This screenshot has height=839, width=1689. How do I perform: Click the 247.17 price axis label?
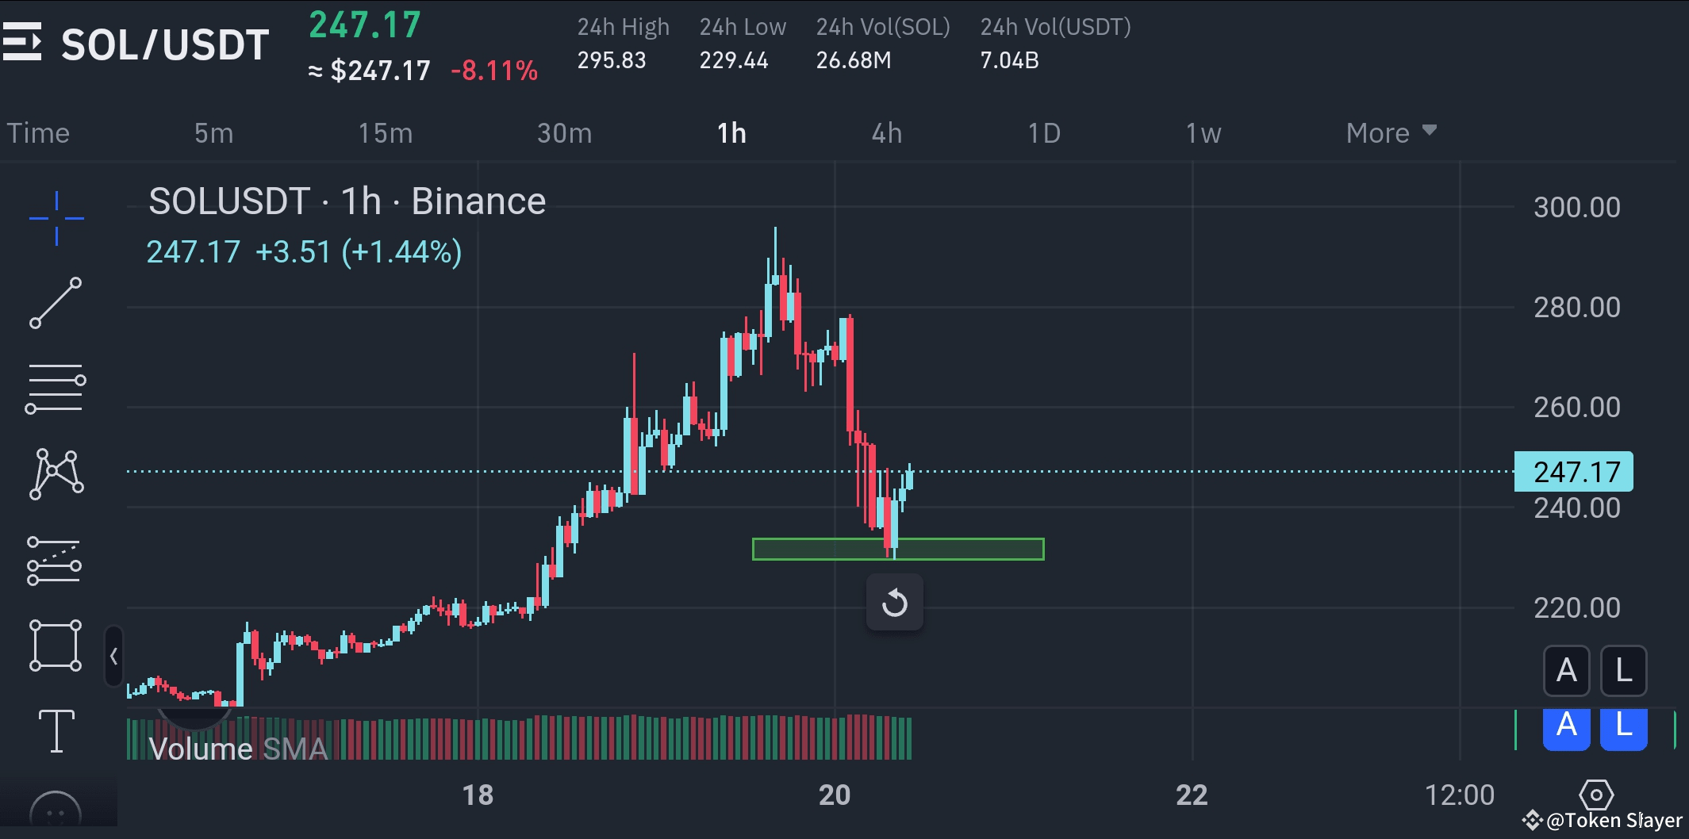(x=1573, y=472)
